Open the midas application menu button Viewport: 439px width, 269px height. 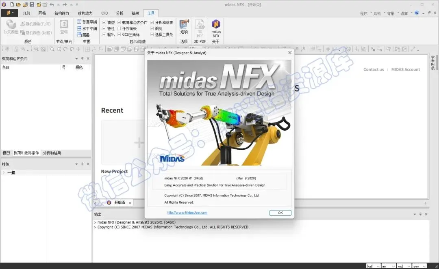click(x=9, y=13)
